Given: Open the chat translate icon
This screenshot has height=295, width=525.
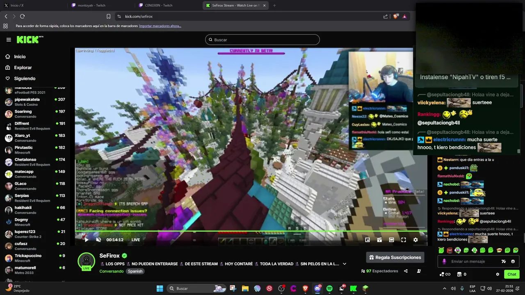Looking at the screenshot, I should 504,261.
